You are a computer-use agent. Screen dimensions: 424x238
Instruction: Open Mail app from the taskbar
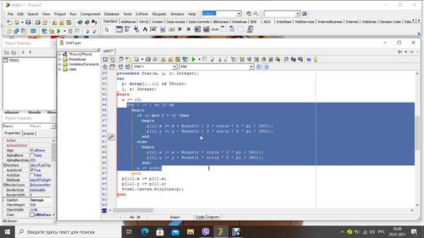[175, 232]
